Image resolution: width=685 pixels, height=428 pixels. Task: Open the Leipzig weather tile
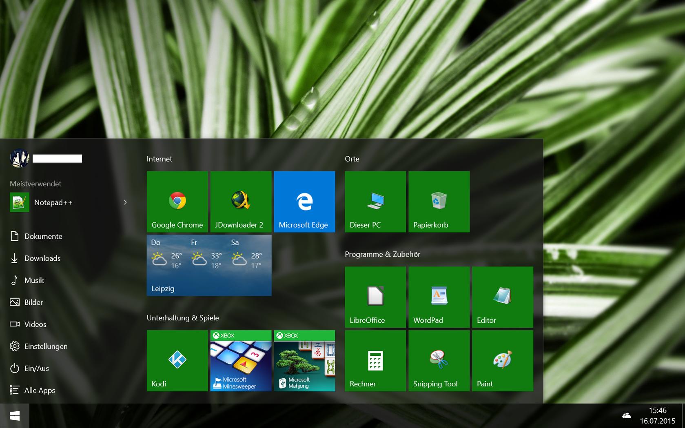pos(209,265)
